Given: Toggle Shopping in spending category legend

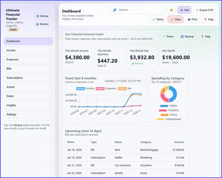Looking at the screenshot, I should pyautogui.click(x=169, y=110).
